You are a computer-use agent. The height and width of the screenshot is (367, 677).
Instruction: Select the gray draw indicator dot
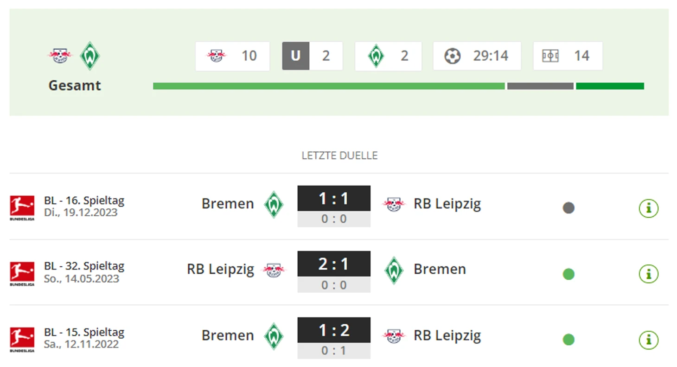[568, 208]
